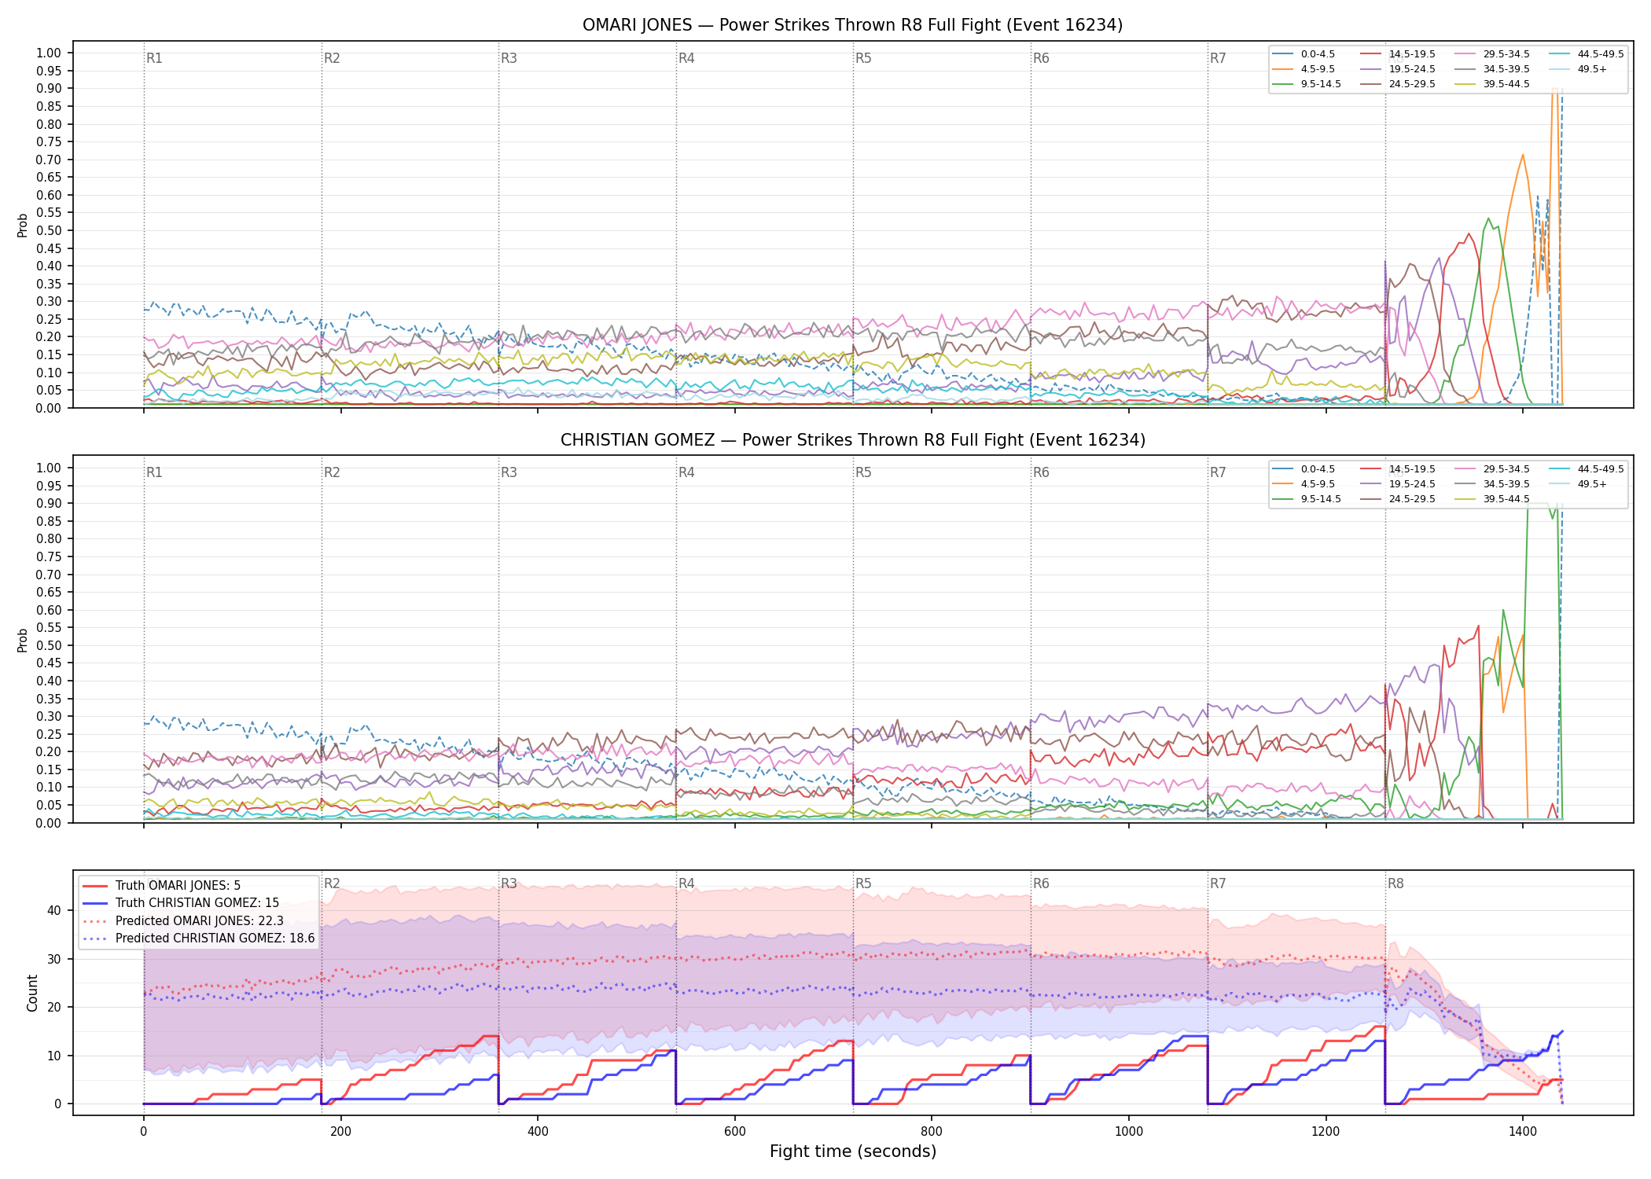Click x-axis tick label '200'
The image size is (1651, 1179).
pyautogui.click(x=340, y=1132)
